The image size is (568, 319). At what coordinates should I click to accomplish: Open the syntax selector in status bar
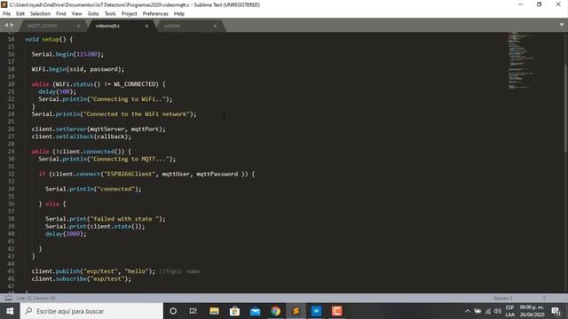click(544, 298)
